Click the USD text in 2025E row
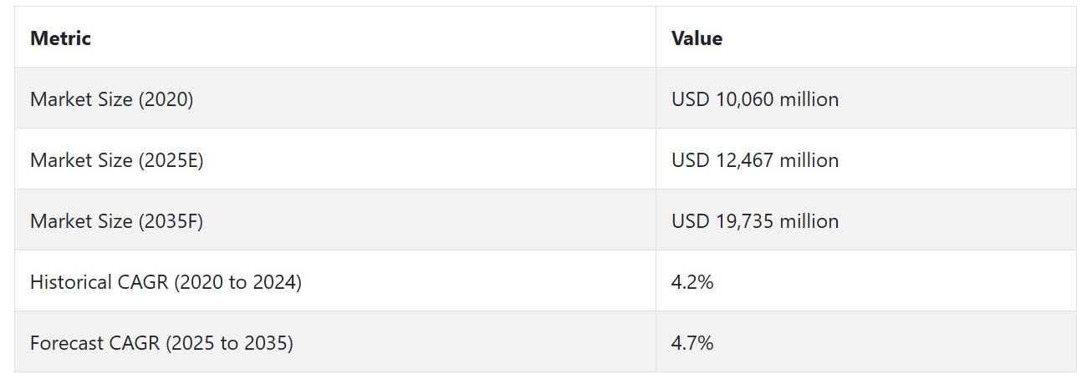 click(690, 159)
